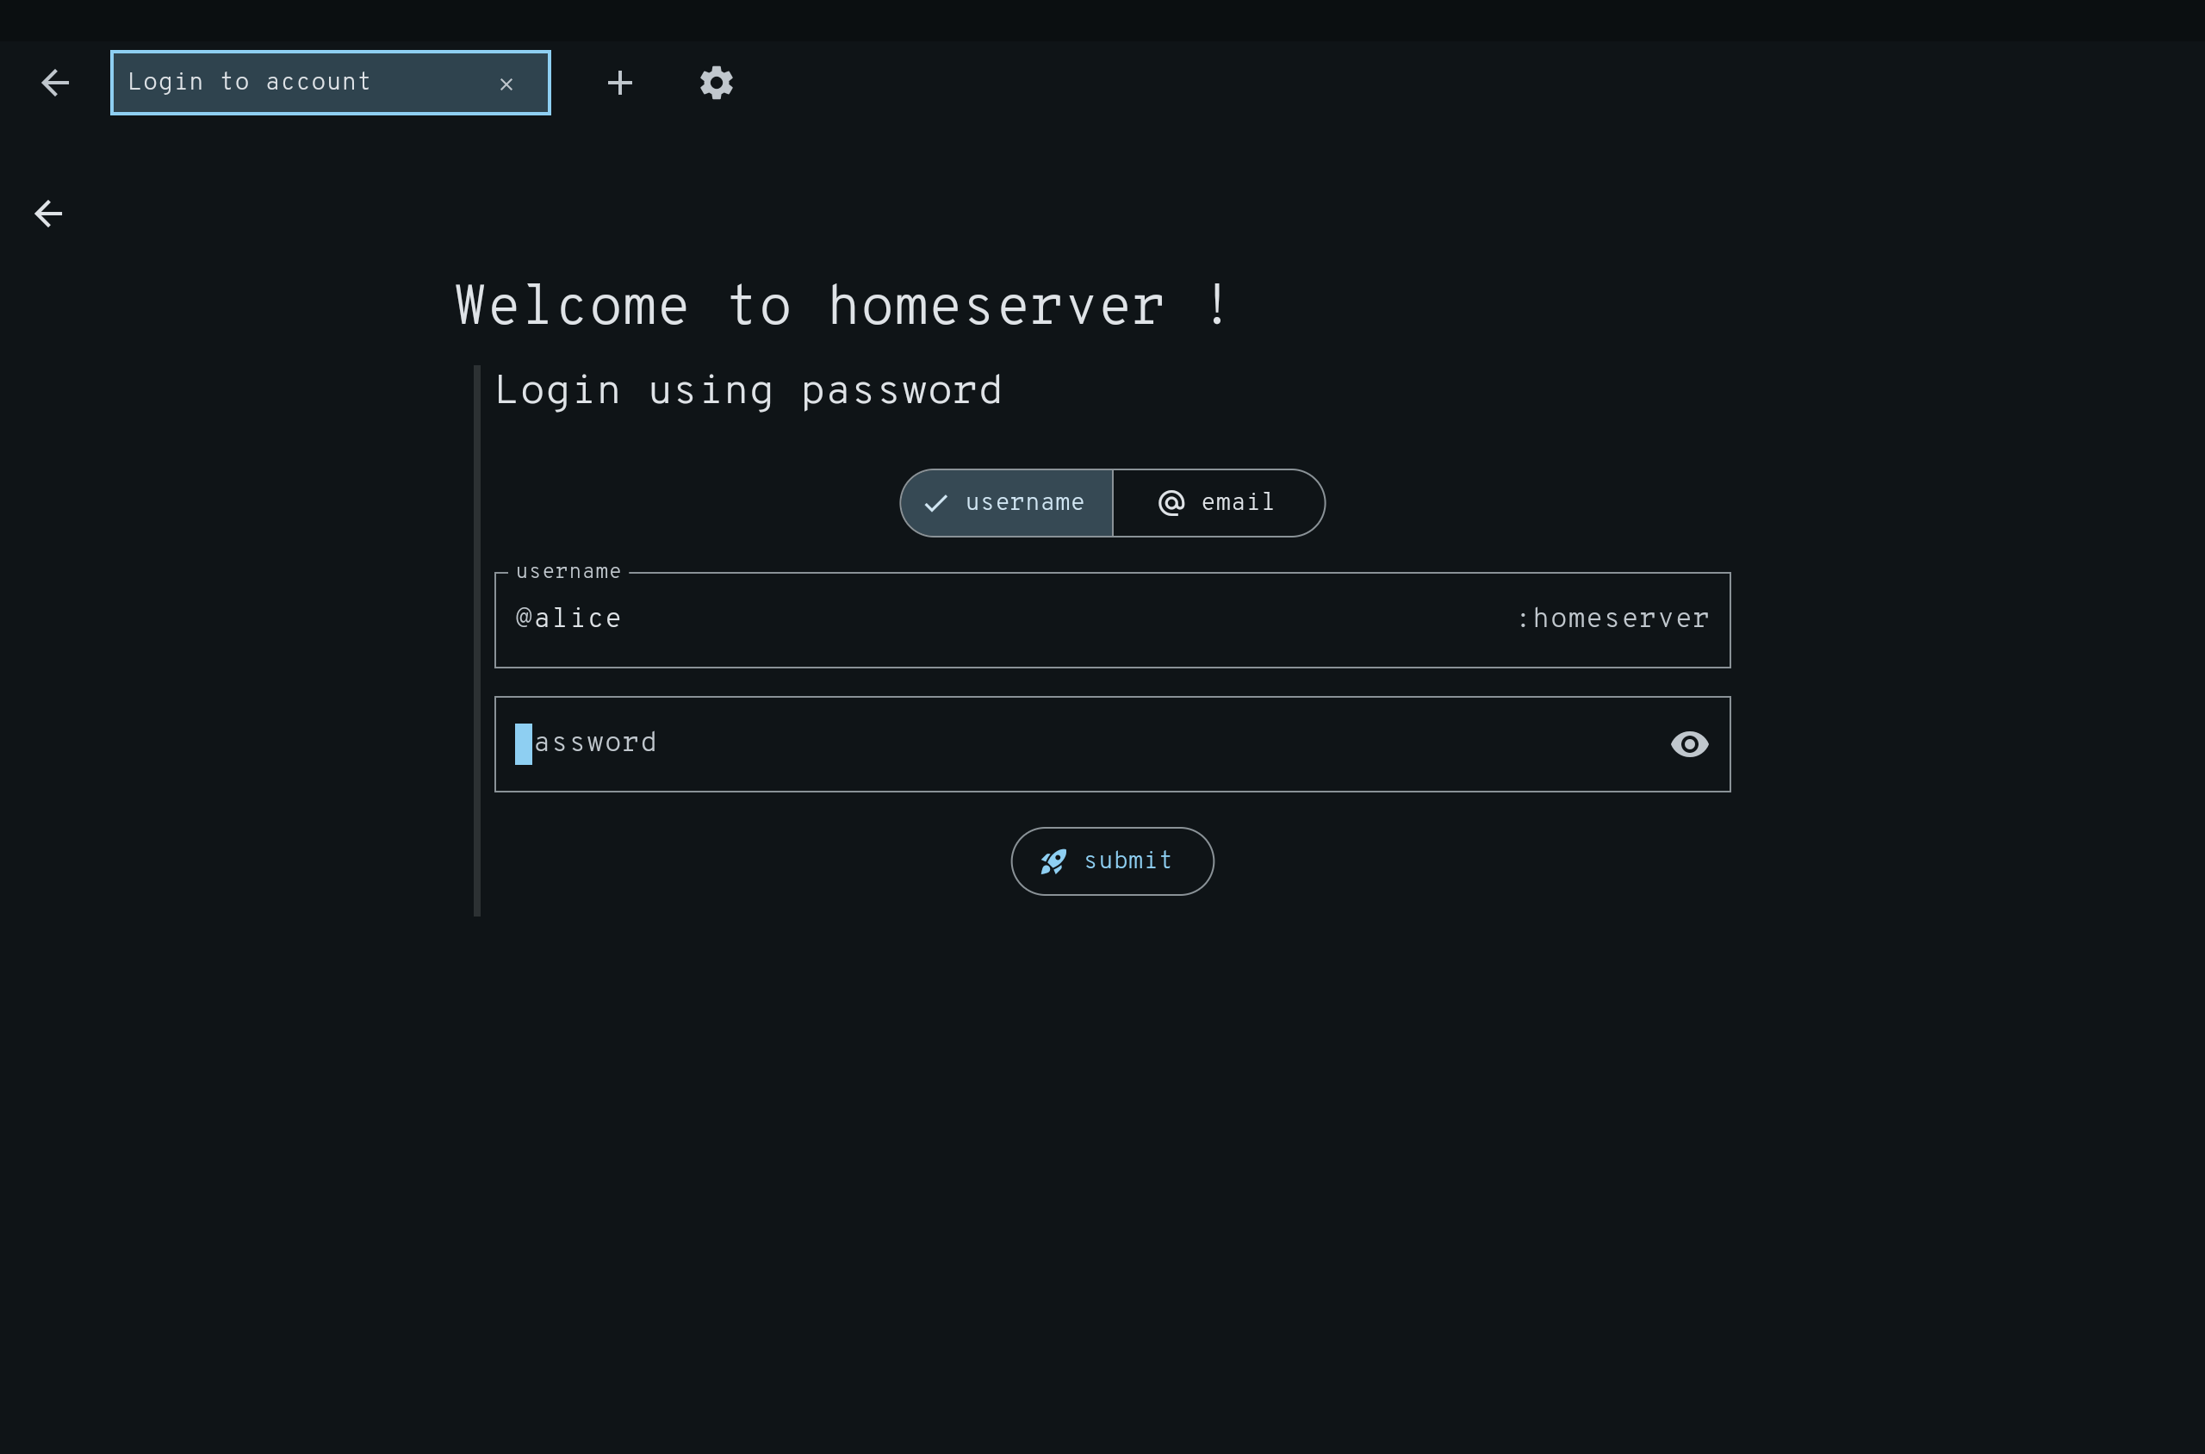Click the vertical bar left of the login form
The height and width of the screenshot is (1454, 2205).
click(x=476, y=640)
